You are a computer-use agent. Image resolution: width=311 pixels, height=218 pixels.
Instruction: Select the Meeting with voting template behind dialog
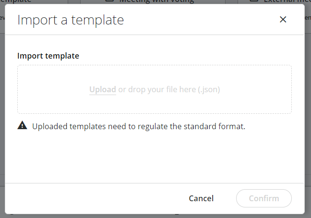click(156, 1)
